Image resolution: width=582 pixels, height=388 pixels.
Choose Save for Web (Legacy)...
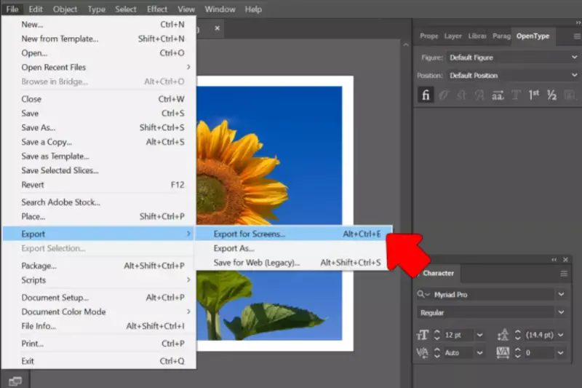(x=293, y=263)
